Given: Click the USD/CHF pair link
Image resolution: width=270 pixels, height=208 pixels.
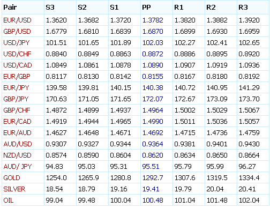Looking at the screenshot, I should [x=17, y=54].
